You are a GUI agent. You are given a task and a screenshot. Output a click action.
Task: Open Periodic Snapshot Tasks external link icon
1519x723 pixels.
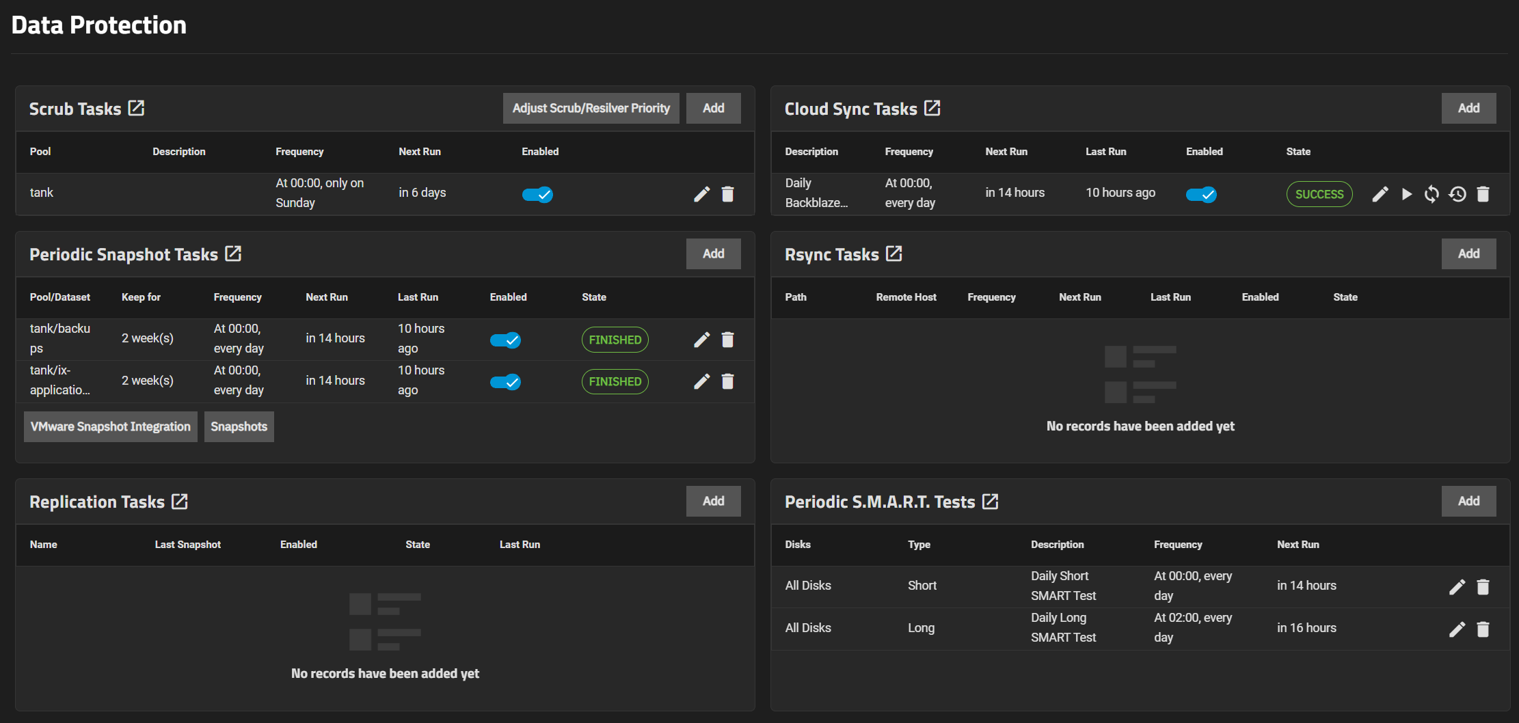click(233, 254)
